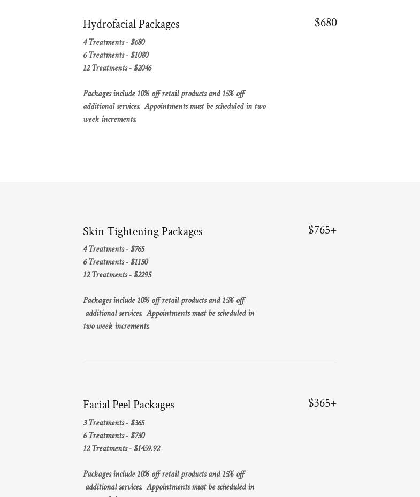Click the $680 price on the right
This screenshot has width=420, height=497.
[x=325, y=23]
